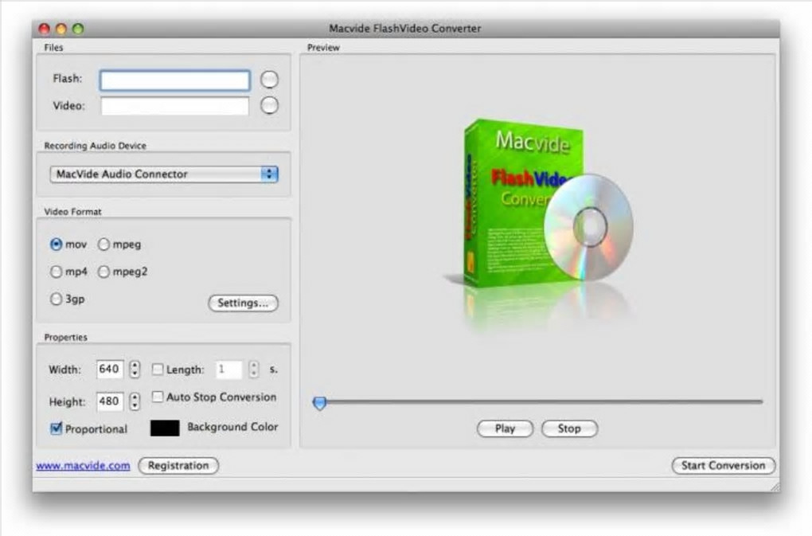Screen dimensions: 812x536
Task: Click the round browse button beside Flash field
Action: (269, 79)
